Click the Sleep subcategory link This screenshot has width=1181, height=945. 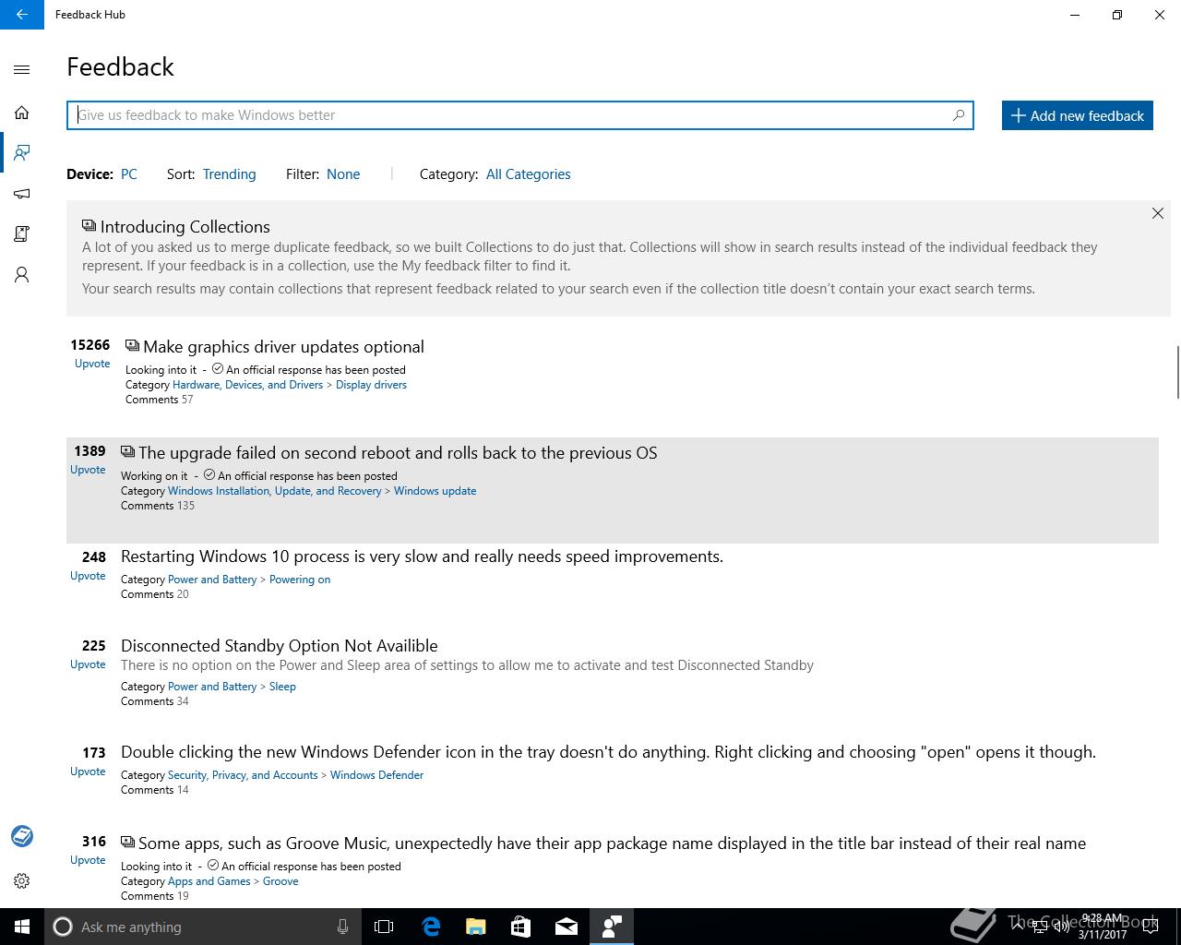(282, 687)
